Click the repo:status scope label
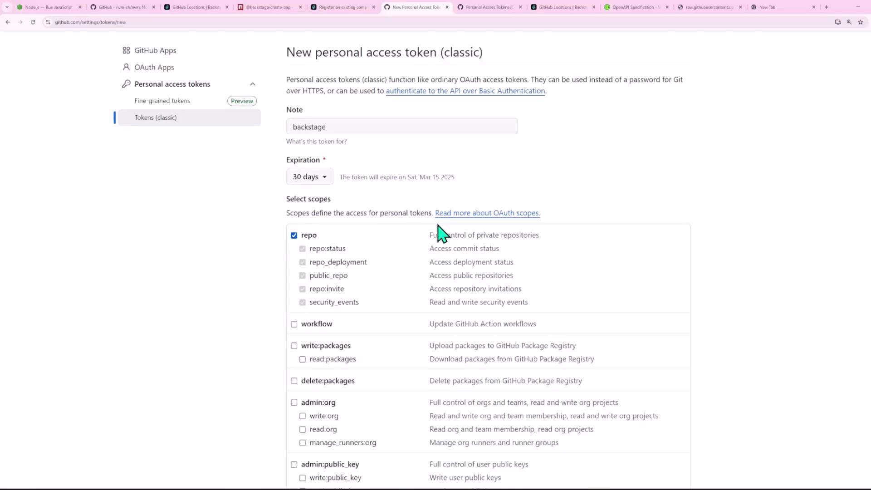Screen dimensions: 871x490 [328, 249]
